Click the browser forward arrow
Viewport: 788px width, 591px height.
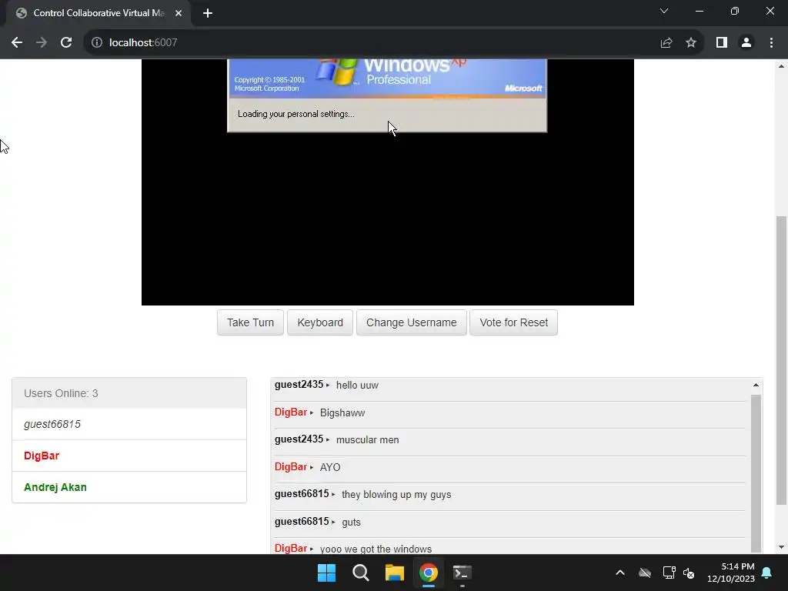(x=42, y=43)
